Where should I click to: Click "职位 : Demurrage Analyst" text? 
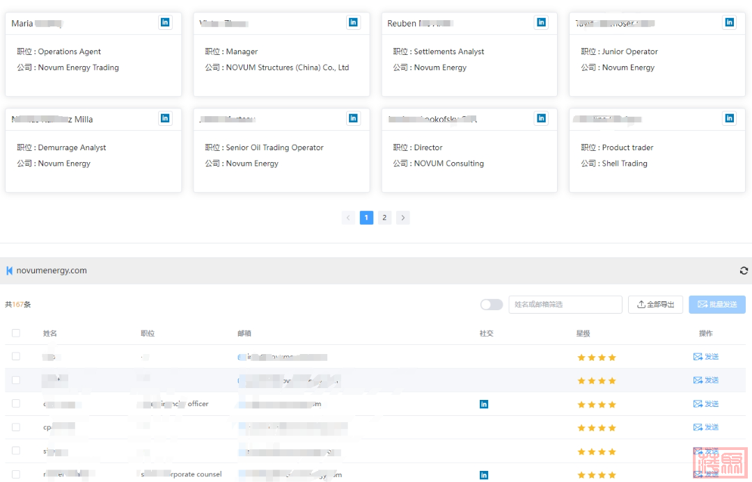click(62, 147)
